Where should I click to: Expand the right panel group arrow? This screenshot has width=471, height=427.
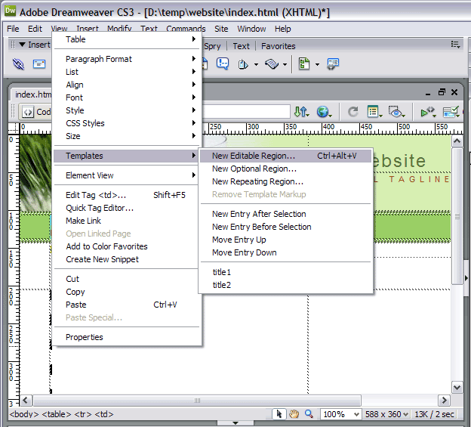466,278
